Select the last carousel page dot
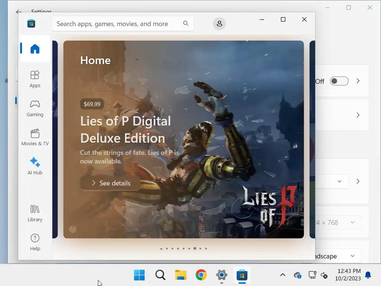 click(206, 248)
